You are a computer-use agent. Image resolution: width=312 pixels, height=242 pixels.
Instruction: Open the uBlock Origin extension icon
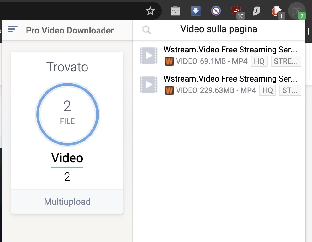tap(236, 11)
